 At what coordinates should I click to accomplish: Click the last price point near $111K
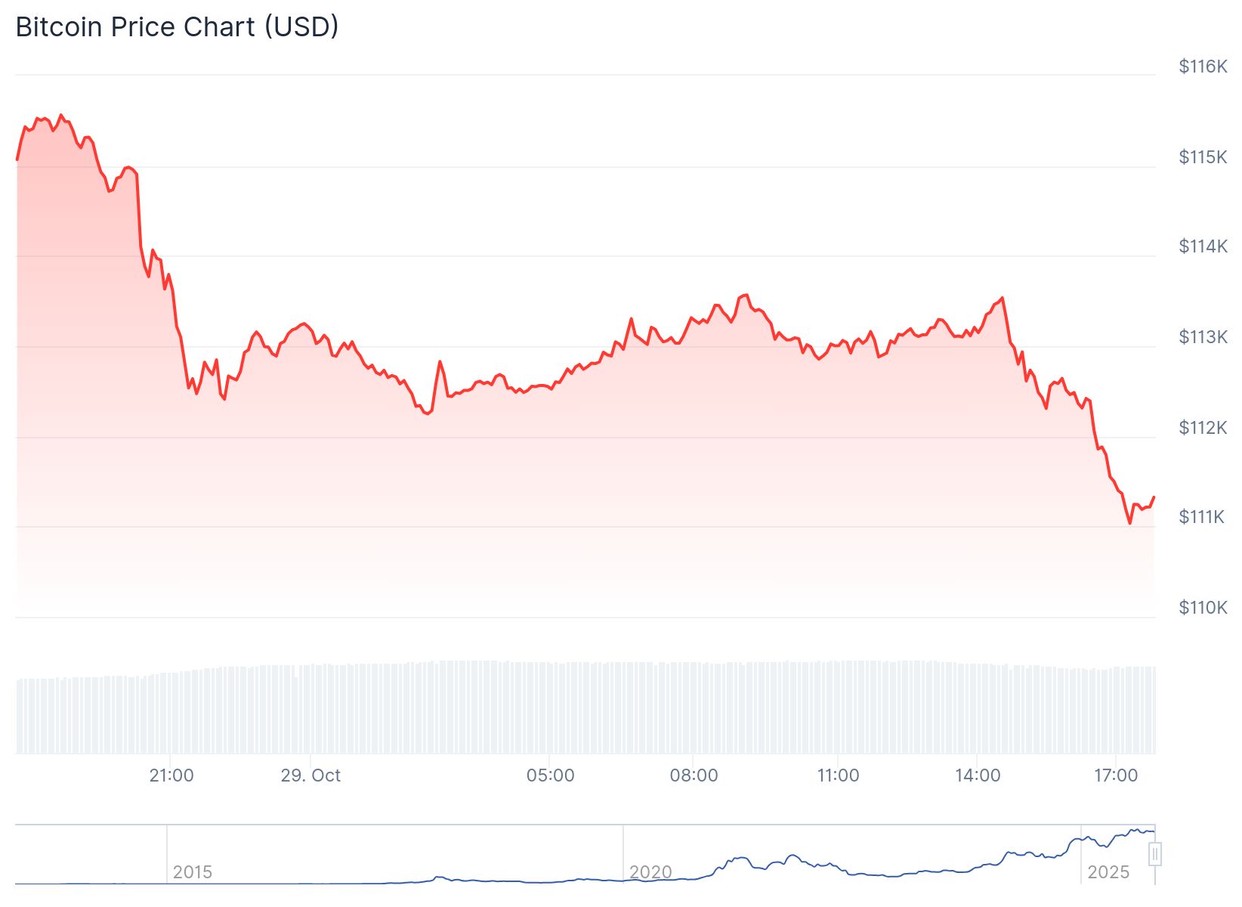click(1154, 497)
